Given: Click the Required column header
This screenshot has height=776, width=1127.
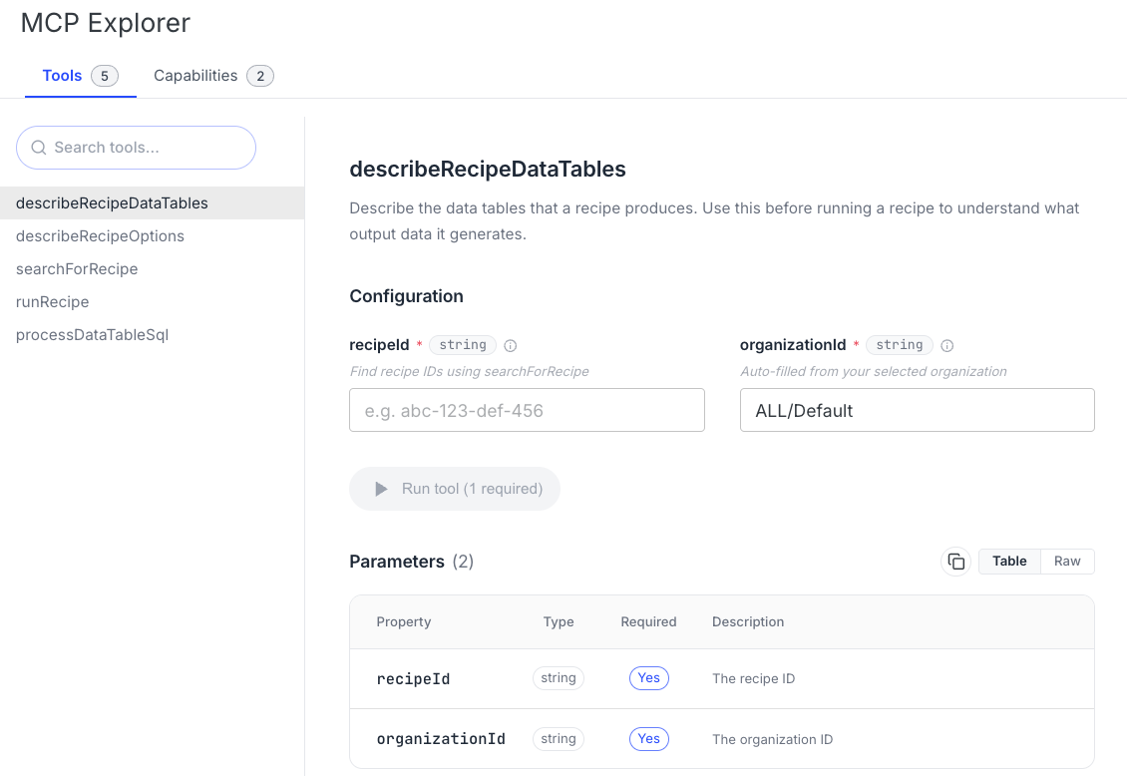Looking at the screenshot, I should 648,621.
